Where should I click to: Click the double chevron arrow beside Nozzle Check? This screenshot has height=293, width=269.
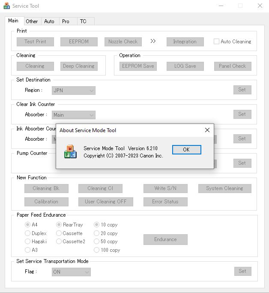tap(153, 41)
